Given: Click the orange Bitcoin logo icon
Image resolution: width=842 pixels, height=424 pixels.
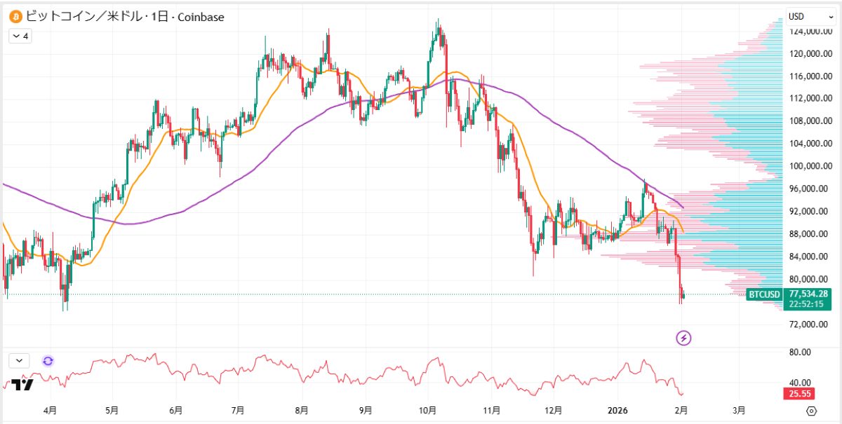Looking at the screenshot, I should point(13,16).
